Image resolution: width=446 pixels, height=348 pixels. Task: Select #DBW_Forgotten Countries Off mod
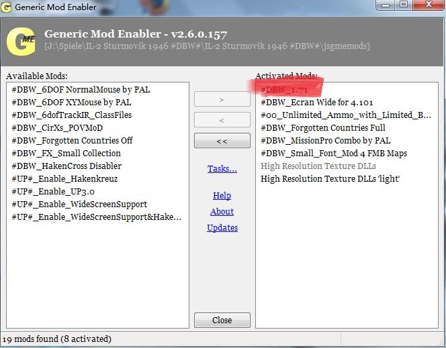click(x=73, y=141)
